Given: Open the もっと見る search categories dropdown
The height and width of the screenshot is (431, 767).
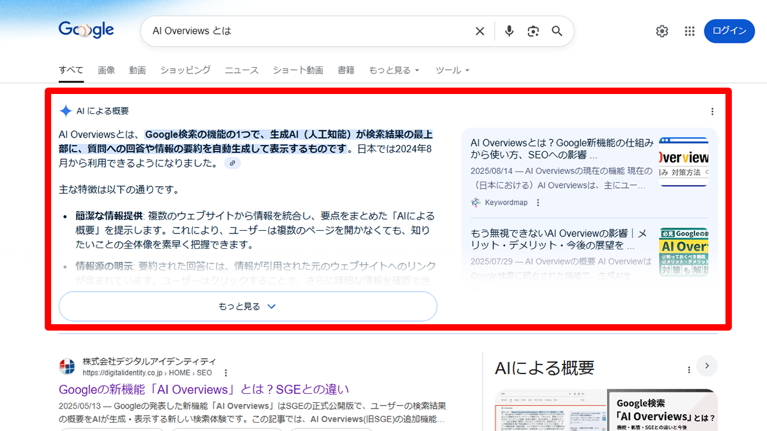Looking at the screenshot, I should click(x=394, y=70).
